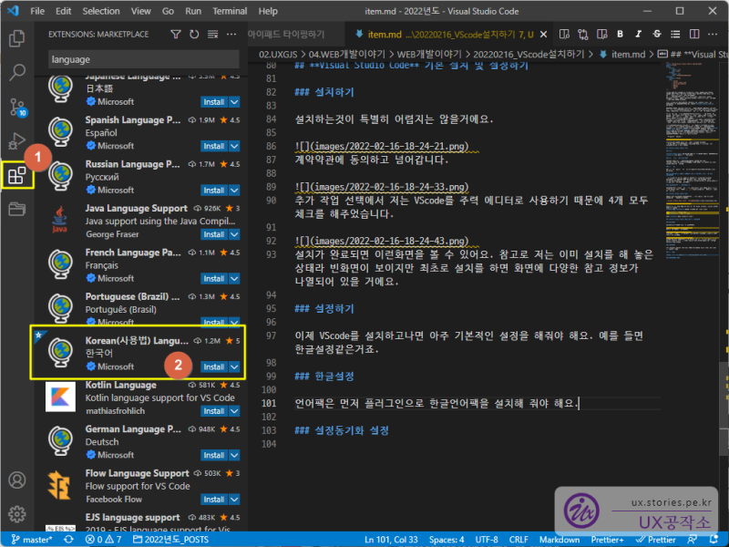Click the editor vertical scrollbar
Image resolution: width=729 pixels, height=547 pixels.
724,408
